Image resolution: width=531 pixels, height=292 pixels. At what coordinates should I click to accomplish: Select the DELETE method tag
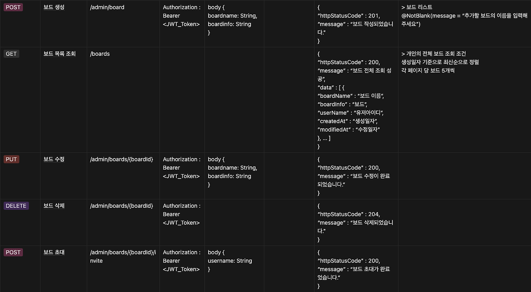coord(16,206)
